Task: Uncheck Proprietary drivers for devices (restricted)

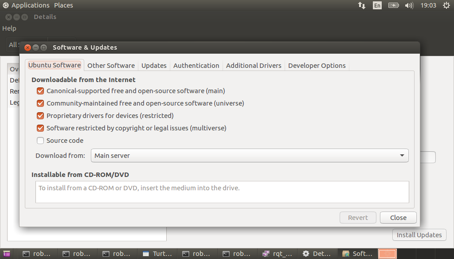Action: coord(40,116)
